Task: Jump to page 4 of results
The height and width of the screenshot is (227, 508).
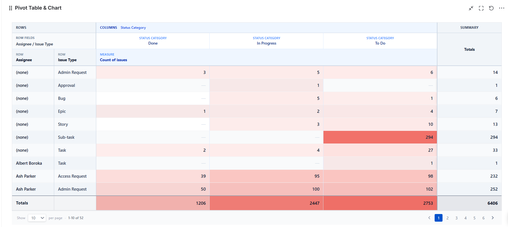Action: (x=466, y=218)
